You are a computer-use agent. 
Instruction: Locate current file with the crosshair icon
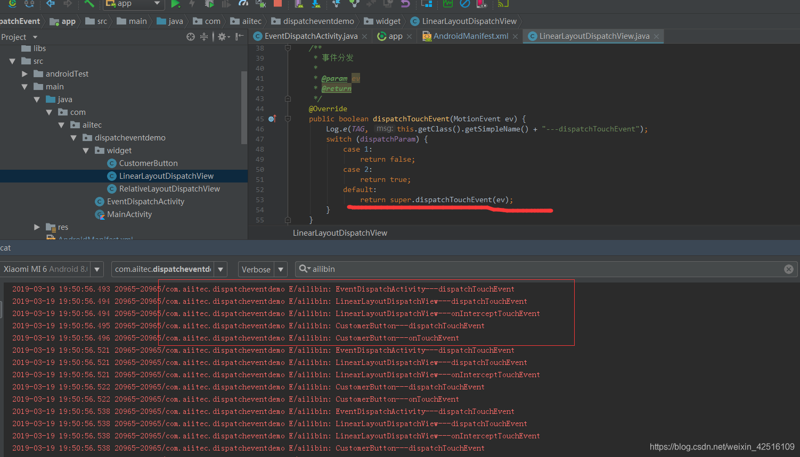tap(191, 37)
